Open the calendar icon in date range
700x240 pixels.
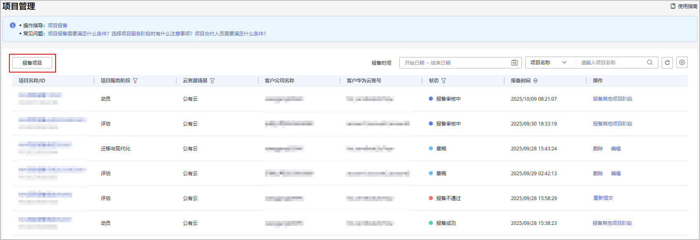[x=514, y=63]
